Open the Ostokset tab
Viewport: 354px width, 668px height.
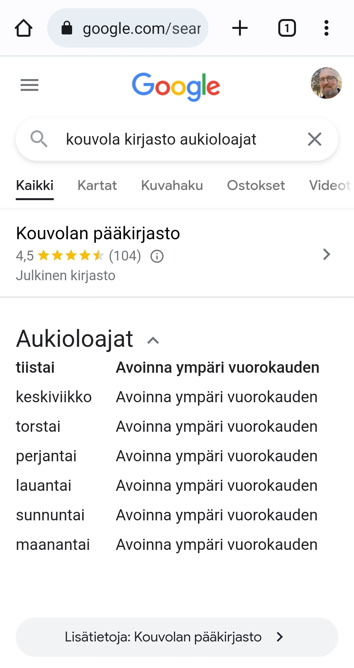256,186
